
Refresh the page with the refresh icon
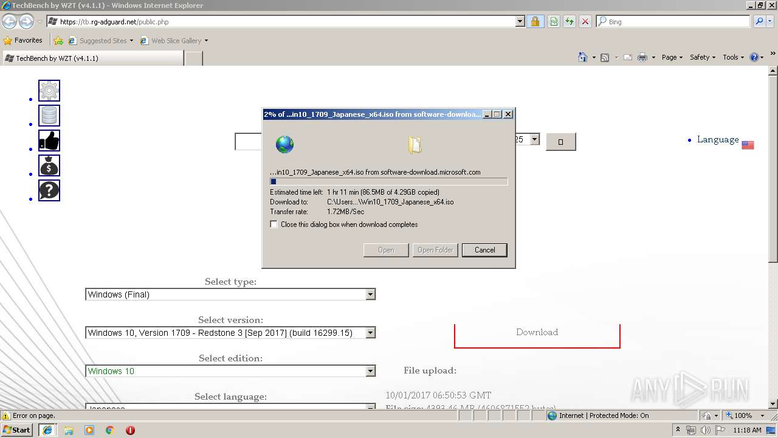[570, 21]
